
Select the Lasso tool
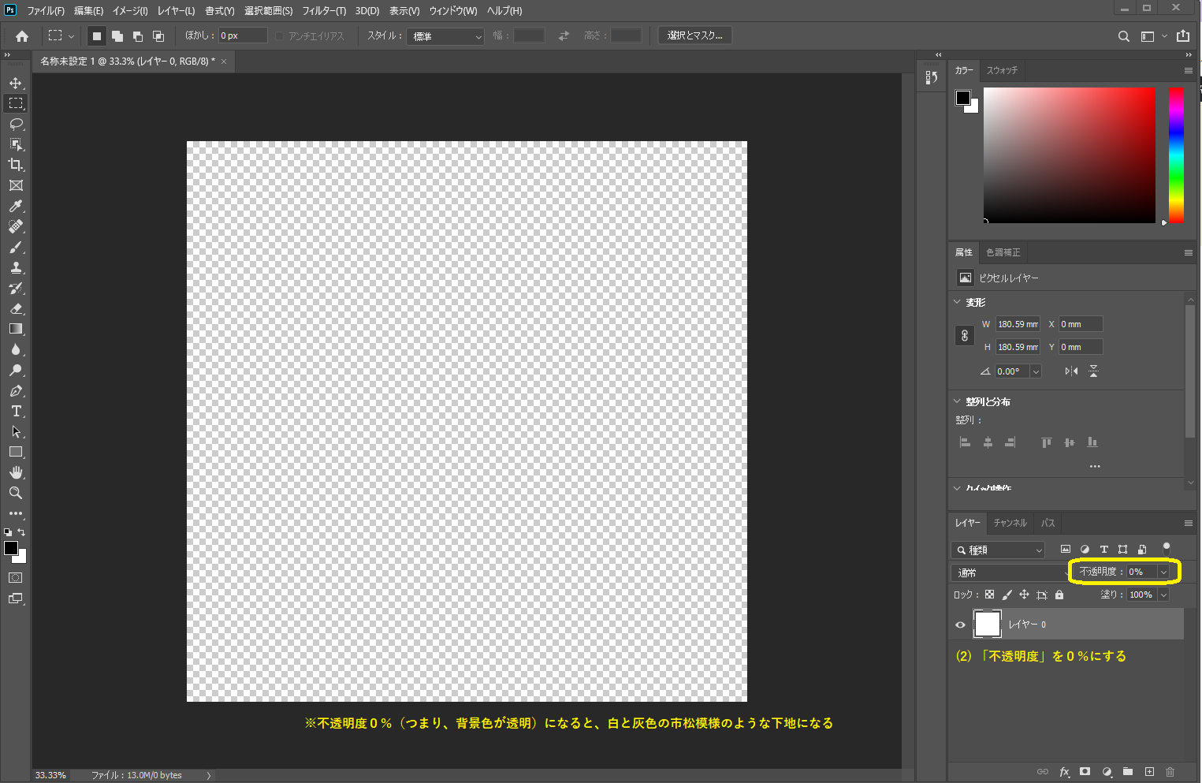[x=16, y=124]
